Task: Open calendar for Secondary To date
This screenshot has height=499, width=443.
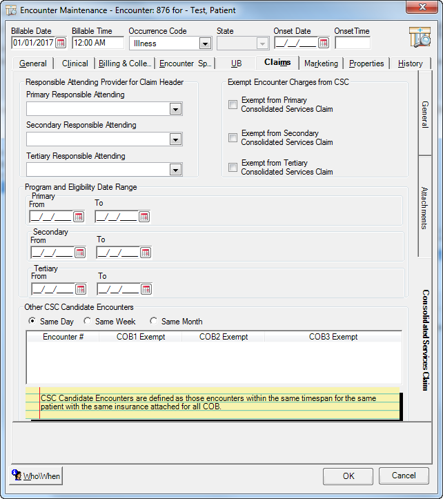Action: coord(145,253)
